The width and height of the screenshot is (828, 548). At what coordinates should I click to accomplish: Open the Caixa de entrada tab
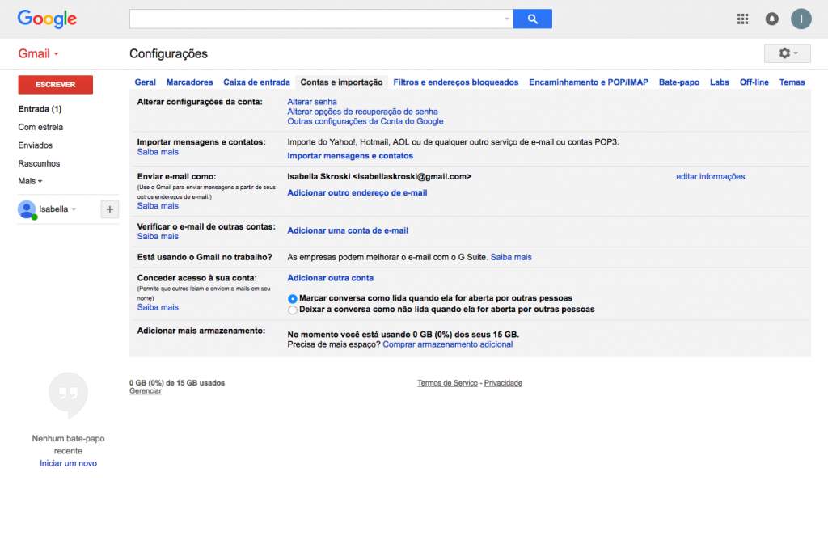coord(256,82)
